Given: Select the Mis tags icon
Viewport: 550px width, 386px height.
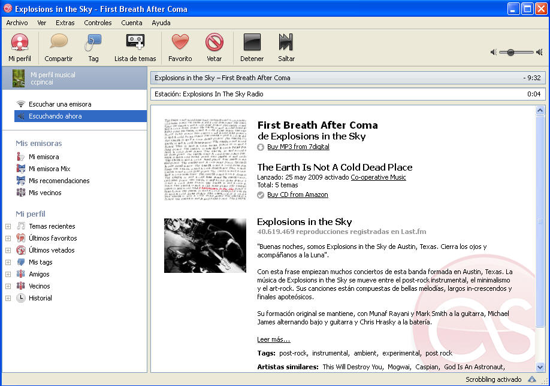Looking at the screenshot, I should [x=21, y=262].
